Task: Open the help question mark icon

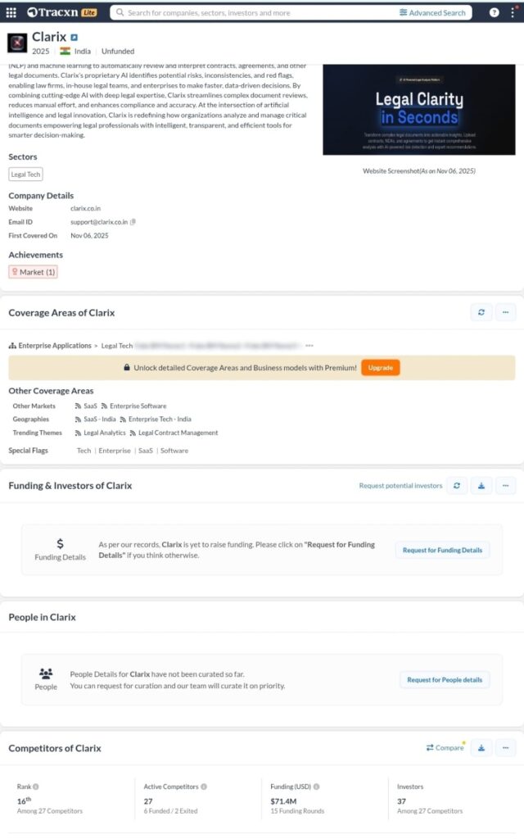Action: pyautogui.click(x=494, y=12)
